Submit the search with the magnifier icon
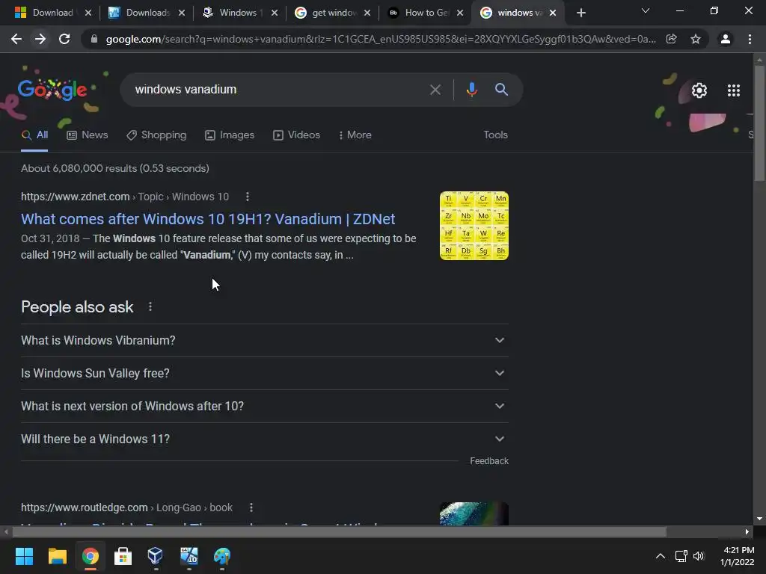This screenshot has width=766, height=574. point(501,90)
